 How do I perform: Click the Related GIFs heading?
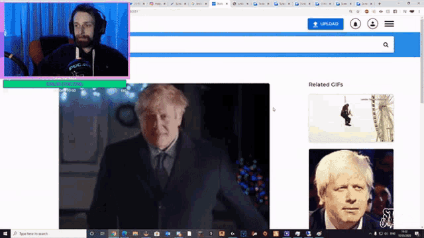[x=325, y=85]
